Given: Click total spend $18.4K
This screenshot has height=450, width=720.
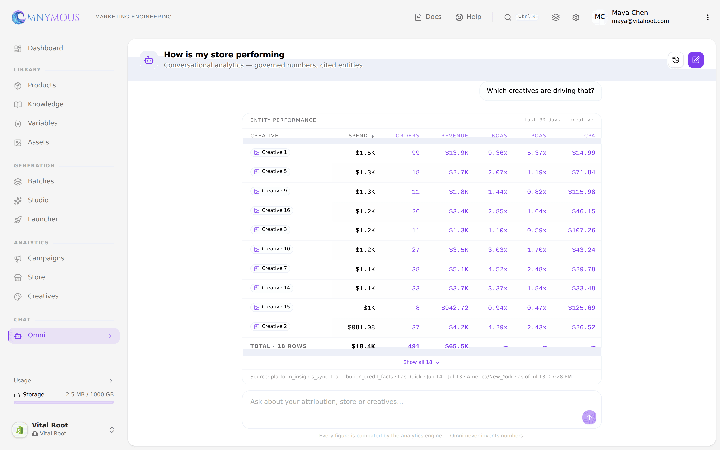Looking at the screenshot, I should (363, 347).
